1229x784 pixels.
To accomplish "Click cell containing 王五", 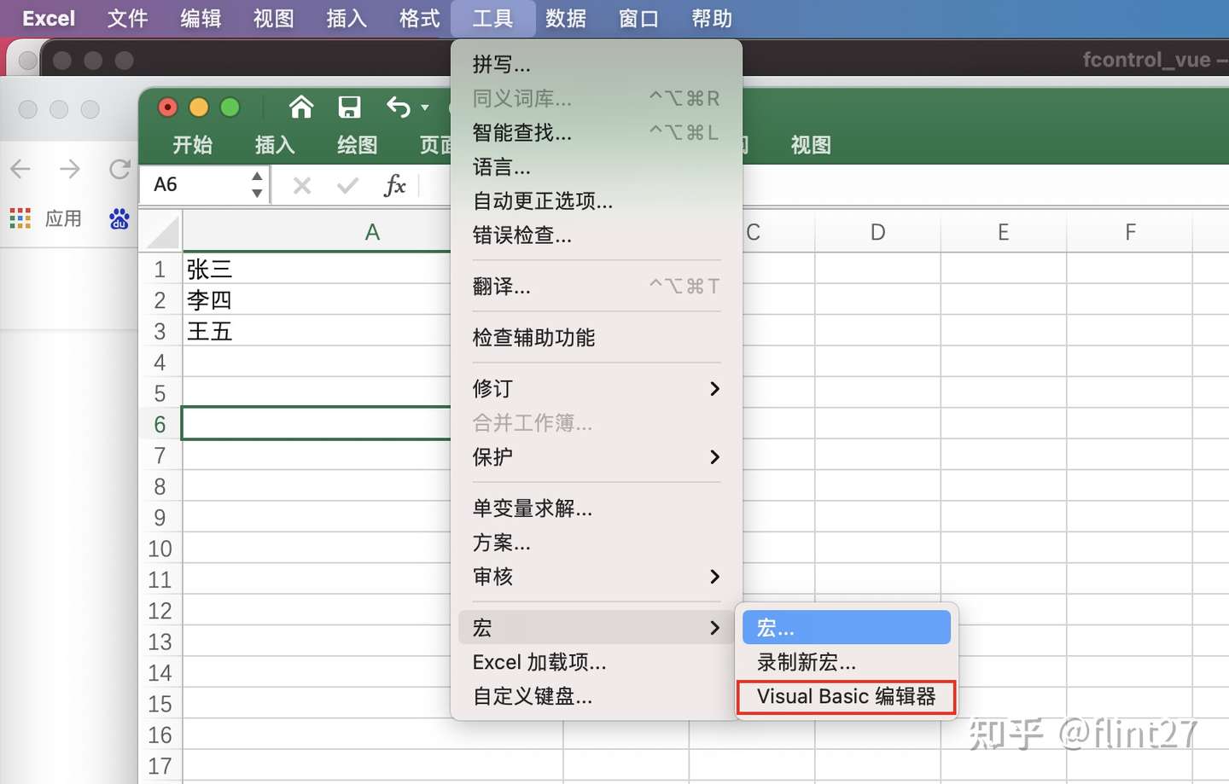I will (316, 331).
